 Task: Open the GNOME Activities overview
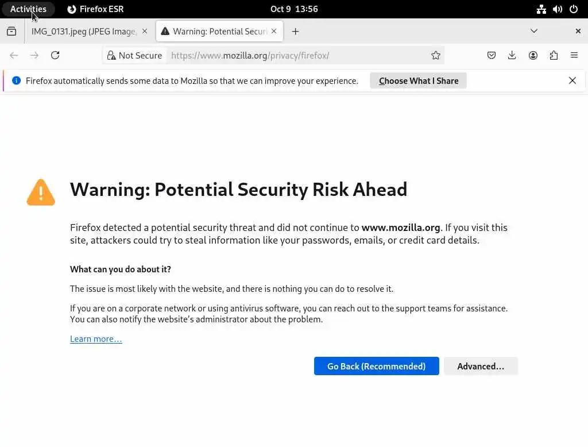[28, 9]
